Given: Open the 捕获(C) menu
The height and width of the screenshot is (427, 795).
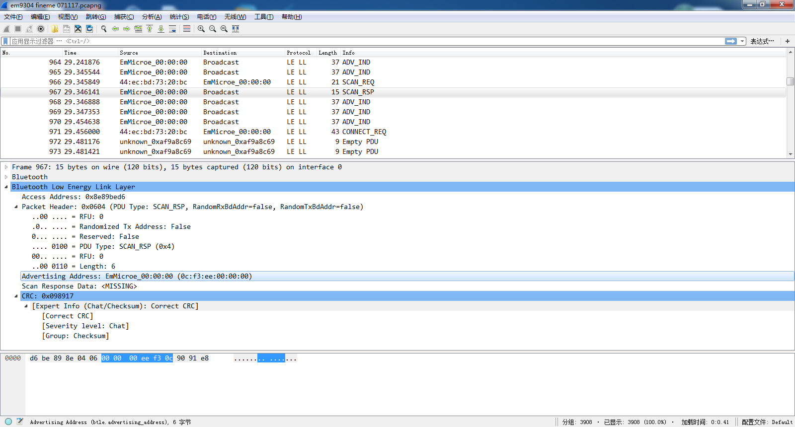Looking at the screenshot, I should [x=124, y=17].
